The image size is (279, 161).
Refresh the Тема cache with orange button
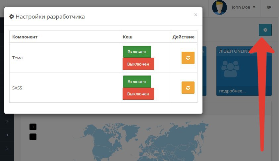[188, 58]
